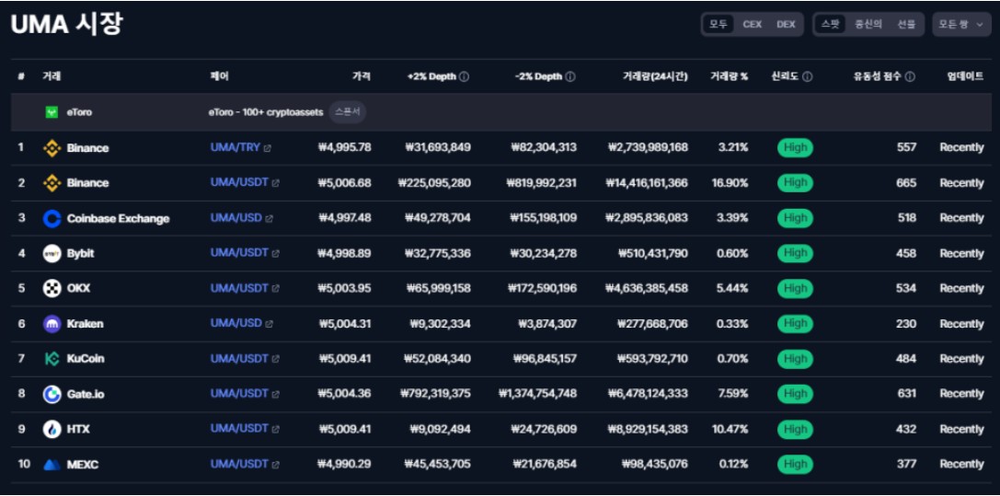Open the MEXC UMA/USDT pair link
This screenshot has height=496, width=1000.
pyautogui.click(x=239, y=464)
